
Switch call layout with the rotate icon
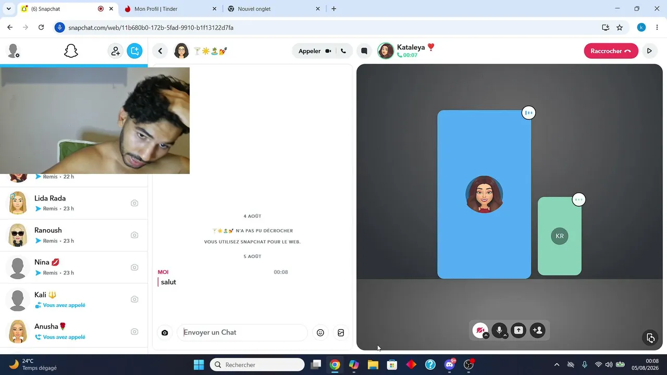[x=650, y=338]
